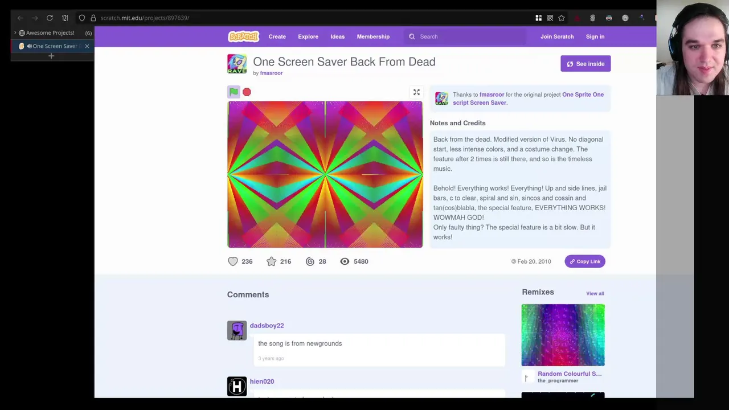729x410 pixels.
Task: Open One Sprite One script Screen Saver link
Action: (x=528, y=99)
